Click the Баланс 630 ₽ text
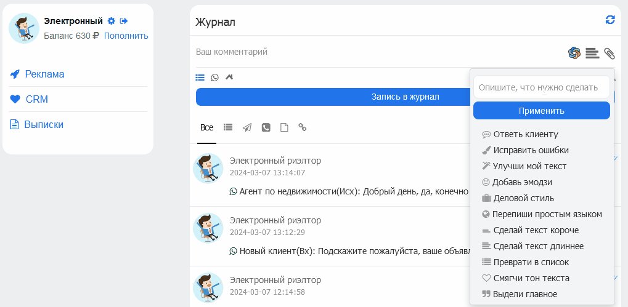 pyautogui.click(x=71, y=36)
